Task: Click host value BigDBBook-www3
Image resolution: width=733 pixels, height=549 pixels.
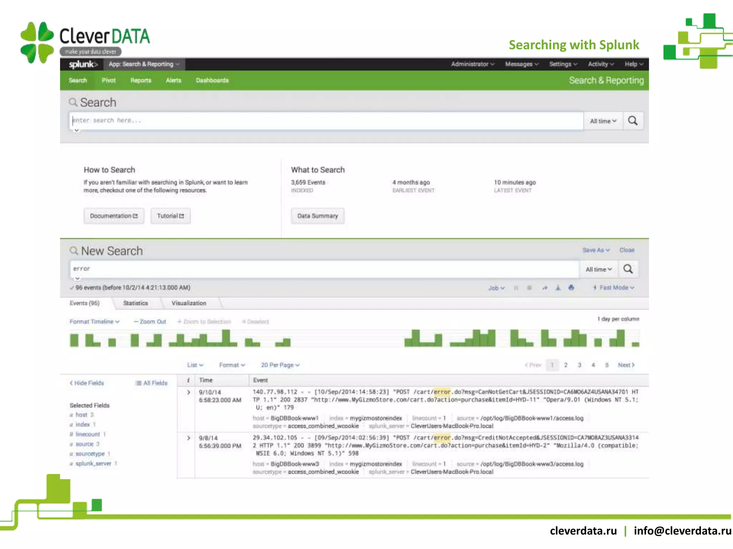Action: click(x=295, y=464)
